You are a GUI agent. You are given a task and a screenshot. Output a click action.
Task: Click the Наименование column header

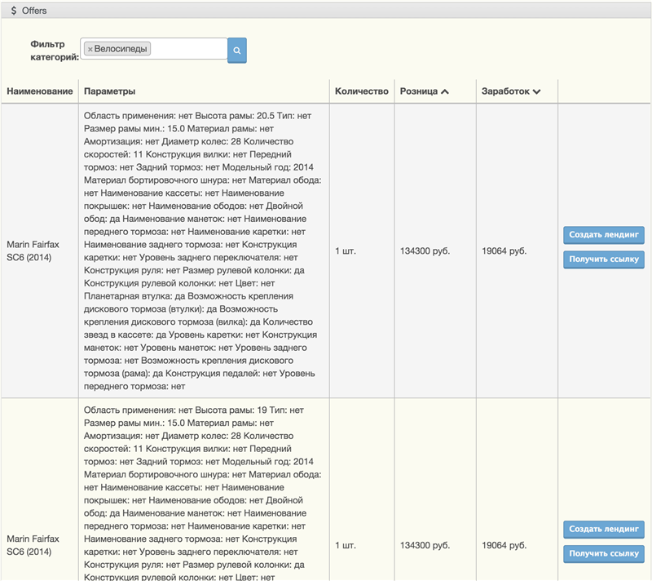39,91
